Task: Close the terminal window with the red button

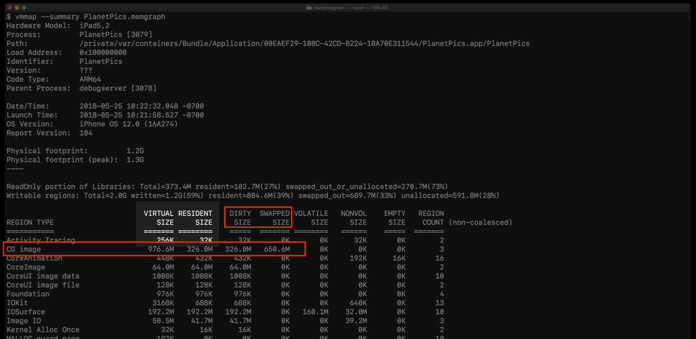Action: pyautogui.click(x=10, y=8)
